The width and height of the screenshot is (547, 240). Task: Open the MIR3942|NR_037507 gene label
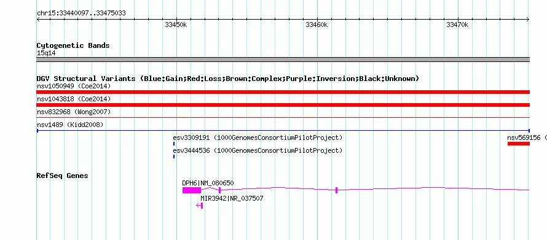[232, 198]
